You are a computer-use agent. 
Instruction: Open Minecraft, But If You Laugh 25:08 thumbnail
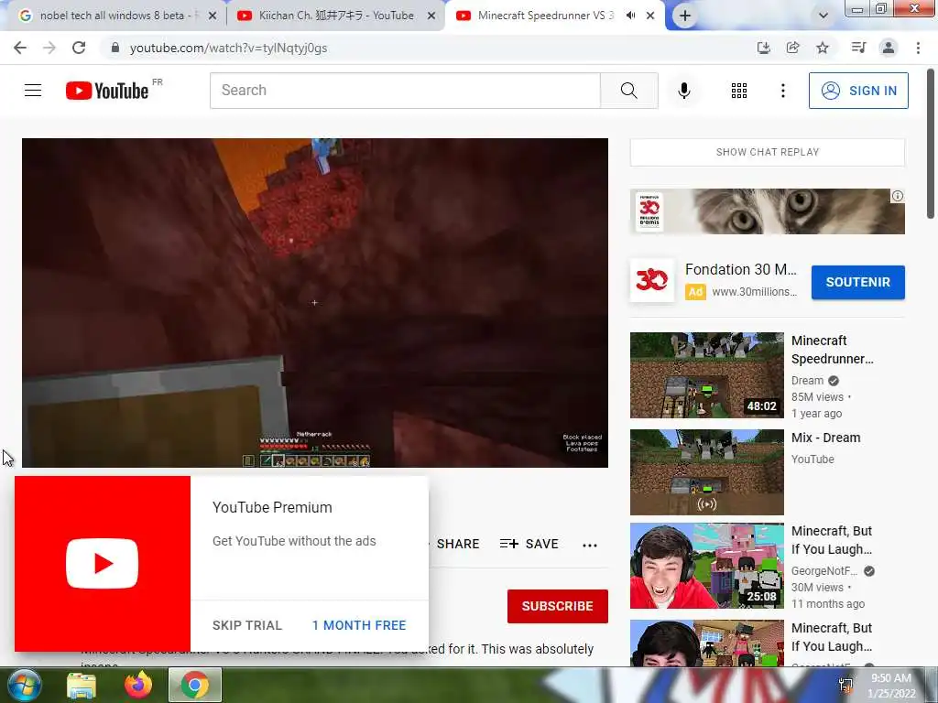point(706,566)
